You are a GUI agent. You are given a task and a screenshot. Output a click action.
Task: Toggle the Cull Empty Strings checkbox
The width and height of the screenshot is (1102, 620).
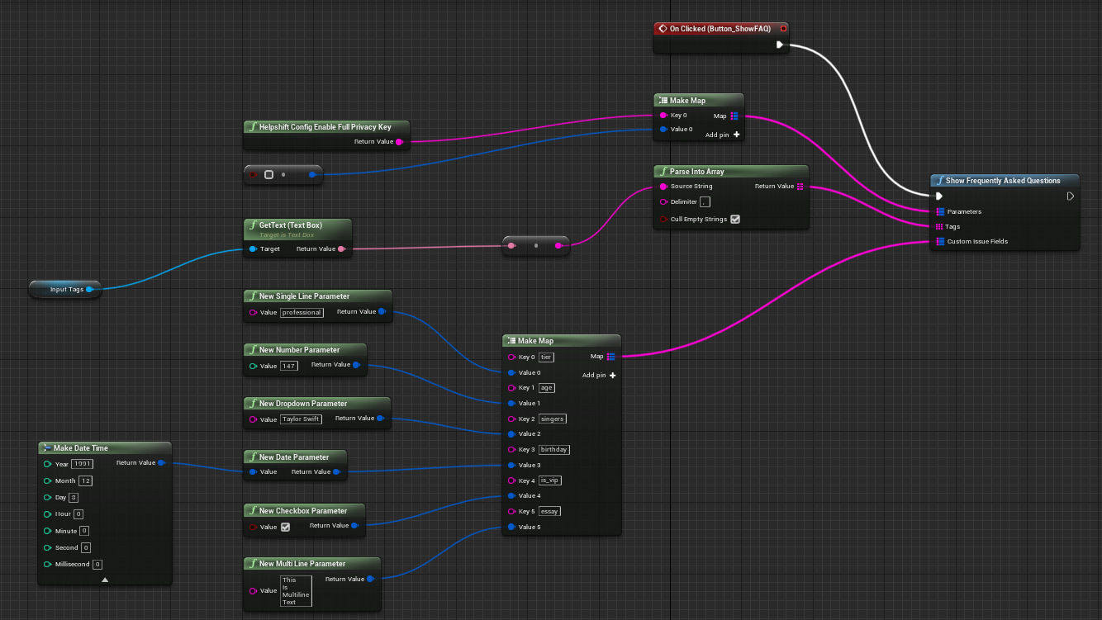point(735,220)
